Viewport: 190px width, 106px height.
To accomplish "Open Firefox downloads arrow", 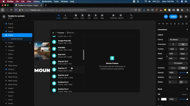I will tap(144, 10).
